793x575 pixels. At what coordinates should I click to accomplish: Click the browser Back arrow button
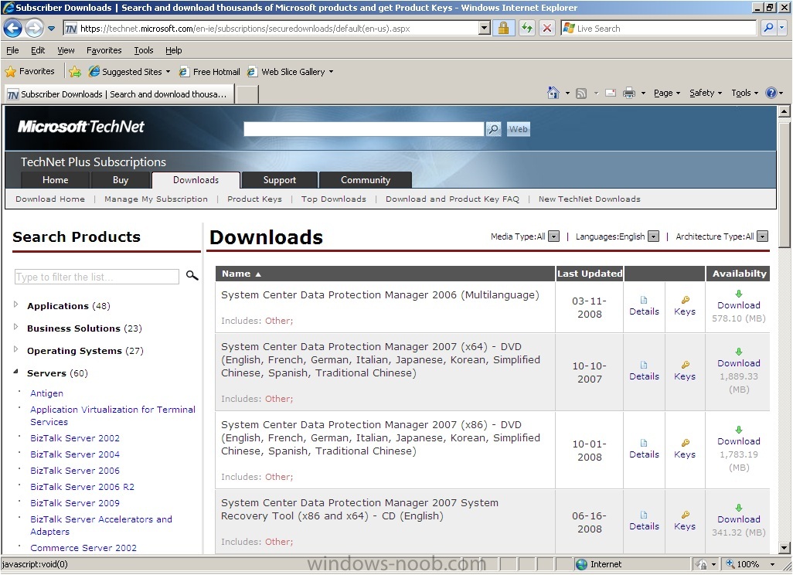pos(12,29)
